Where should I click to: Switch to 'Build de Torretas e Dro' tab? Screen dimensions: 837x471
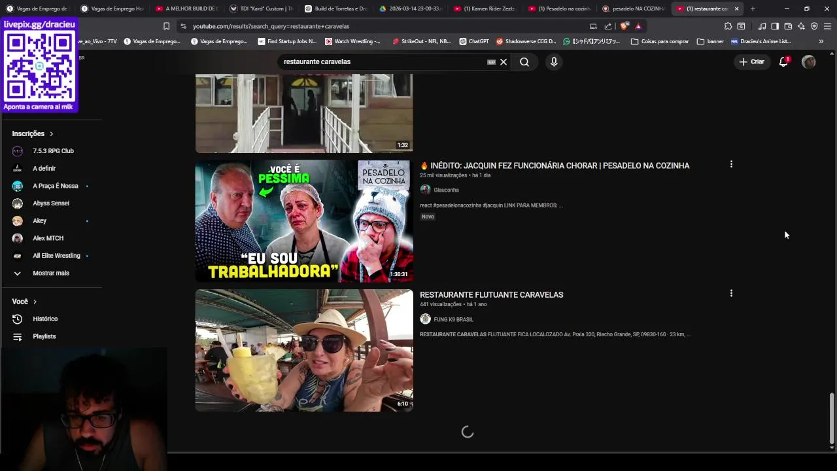[335, 9]
